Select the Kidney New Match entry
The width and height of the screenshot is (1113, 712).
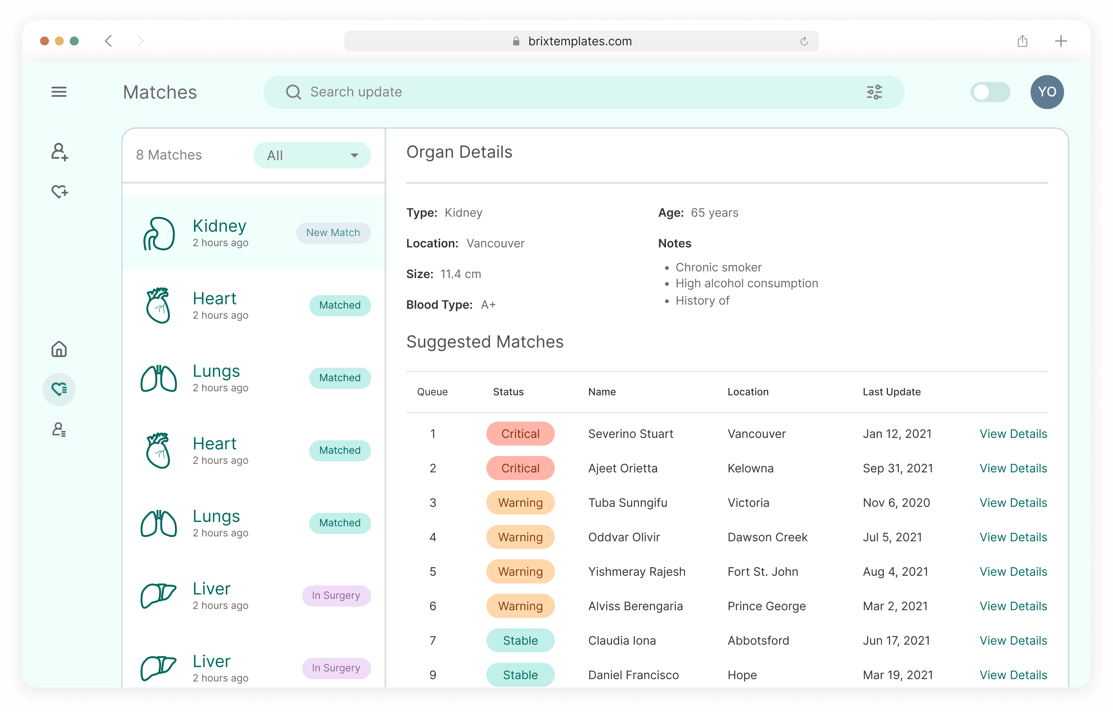[x=254, y=233]
